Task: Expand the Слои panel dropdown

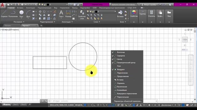Action: click(97, 22)
